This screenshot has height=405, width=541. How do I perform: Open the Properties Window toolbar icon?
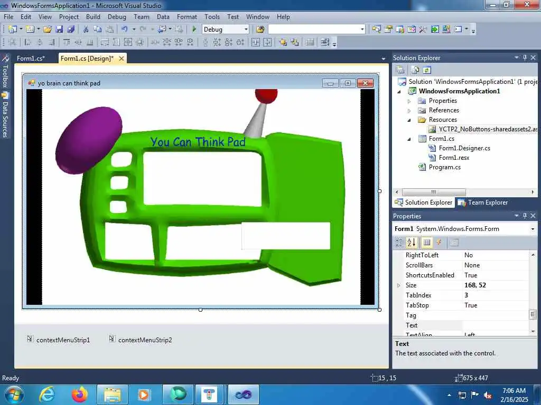388,30
